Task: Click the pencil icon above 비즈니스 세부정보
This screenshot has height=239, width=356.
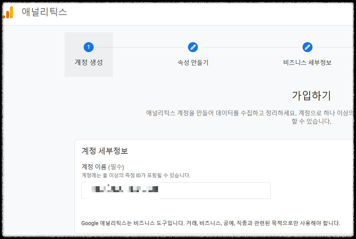Action: click(x=308, y=47)
